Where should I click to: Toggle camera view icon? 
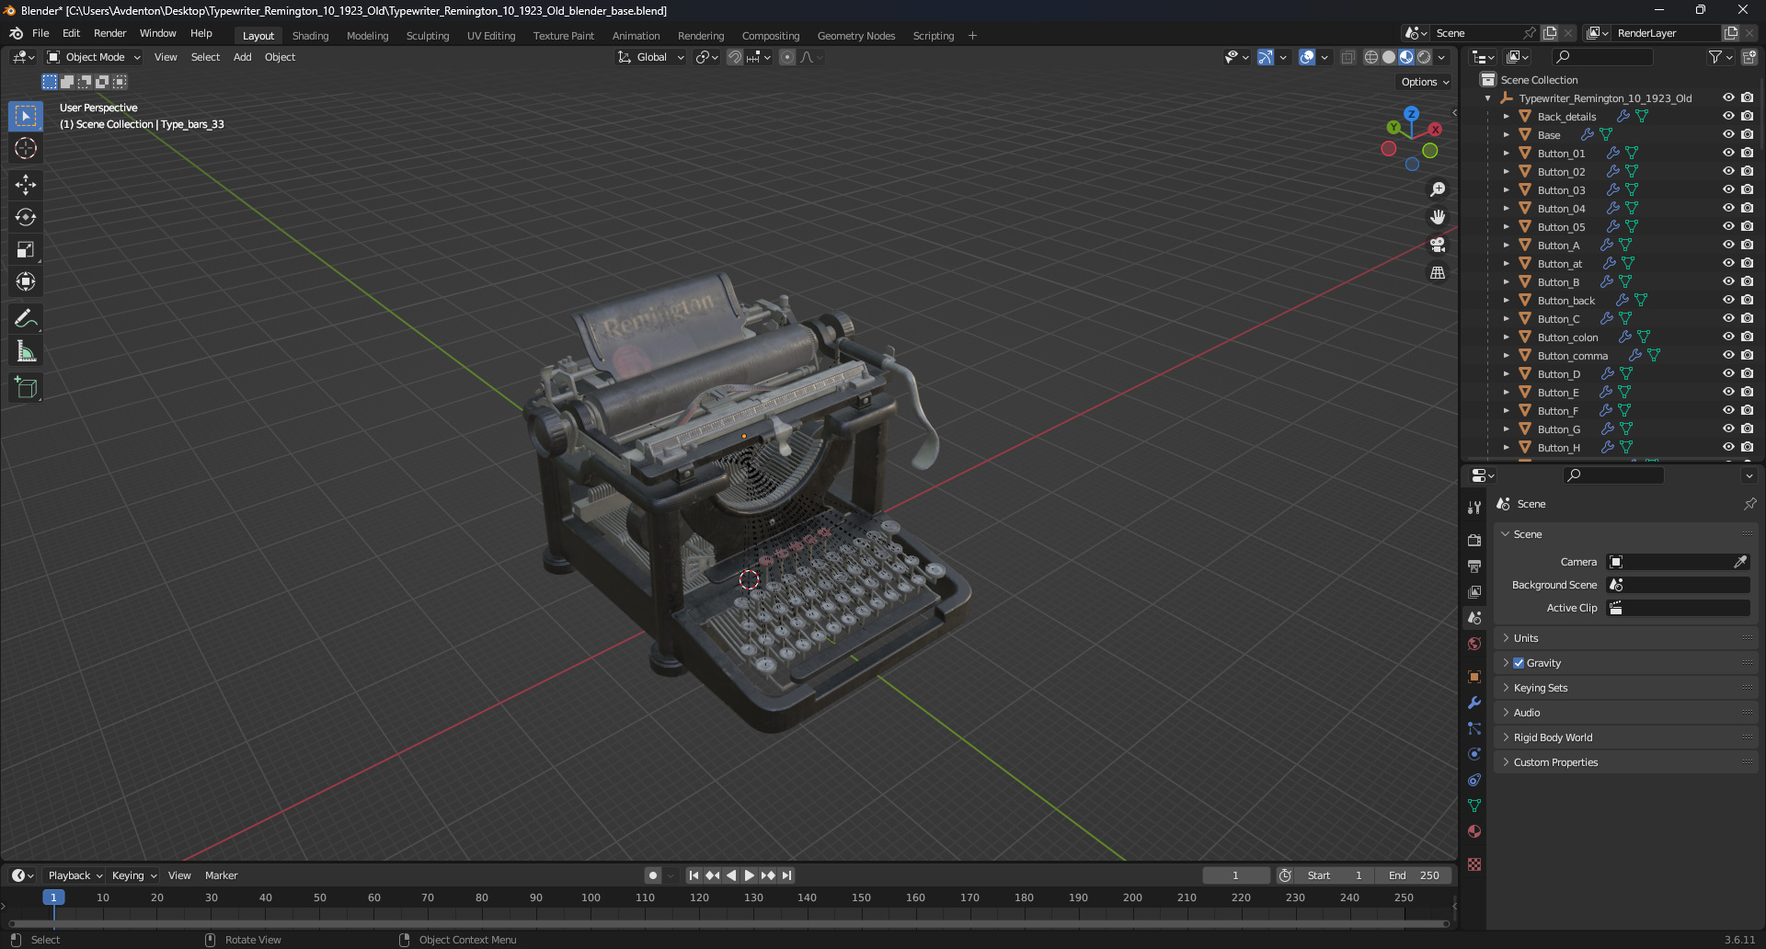[x=1438, y=245]
